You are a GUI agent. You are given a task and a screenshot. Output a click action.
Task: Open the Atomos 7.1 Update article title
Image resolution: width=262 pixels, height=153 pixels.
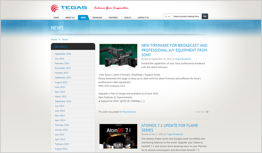click(x=170, y=128)
